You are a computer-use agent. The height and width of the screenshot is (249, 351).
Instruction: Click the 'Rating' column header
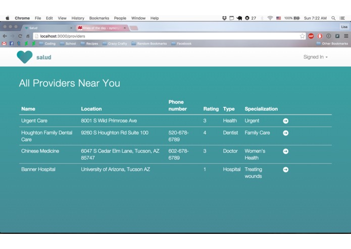point(211,109)
